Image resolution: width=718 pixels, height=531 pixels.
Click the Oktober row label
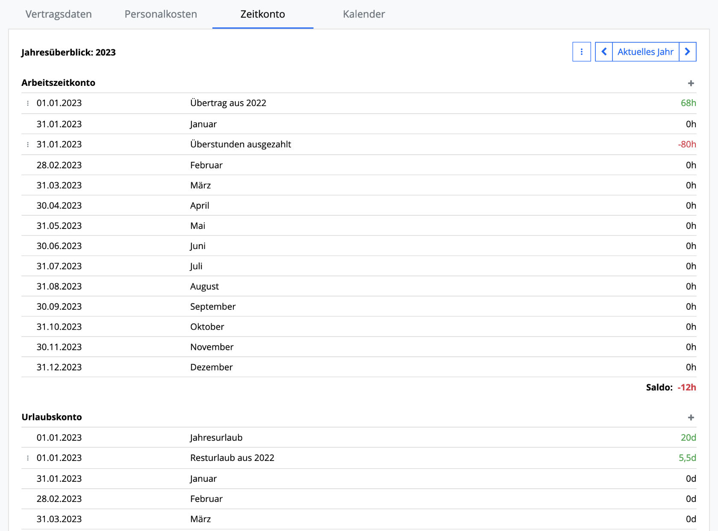(207, 327)
